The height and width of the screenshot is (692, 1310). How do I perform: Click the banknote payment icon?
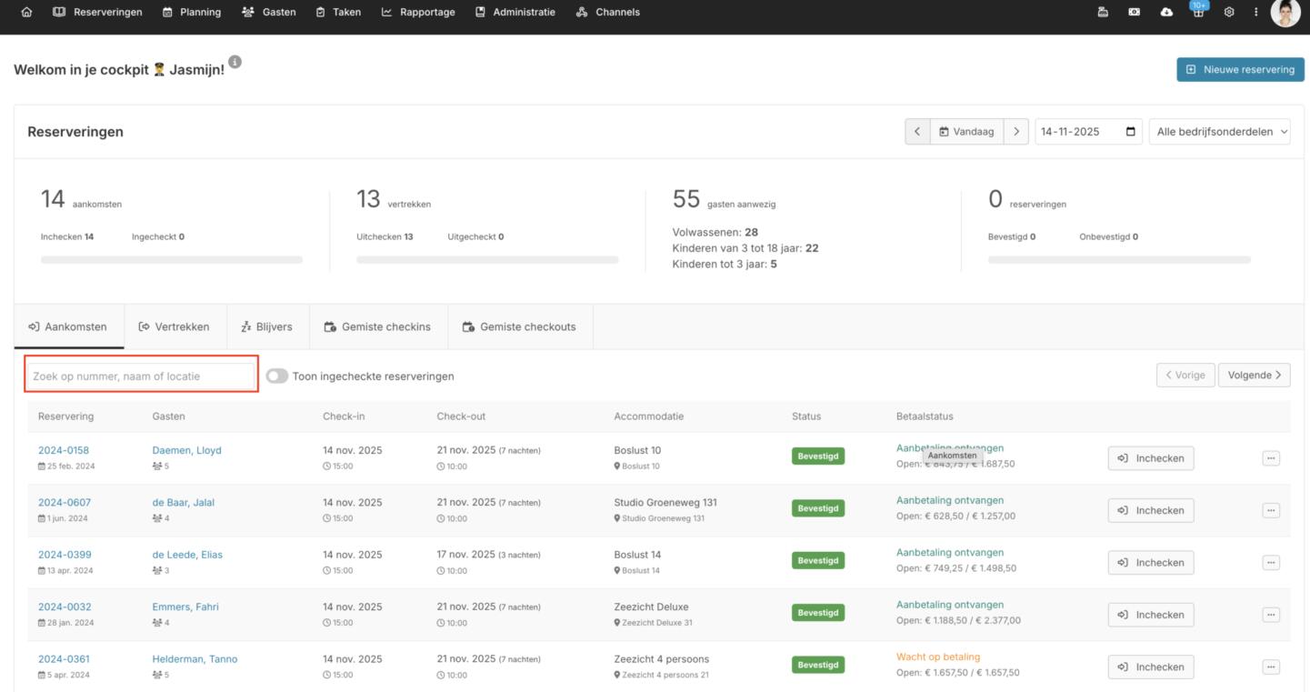point(1135,13)
